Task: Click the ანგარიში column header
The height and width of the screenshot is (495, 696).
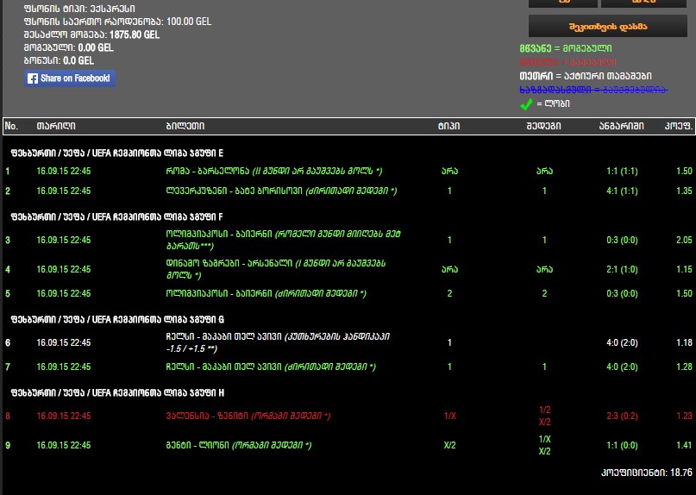Action: (x=622, y=126)
